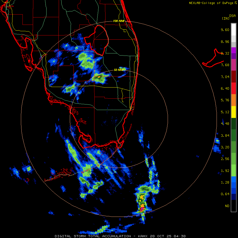The height and width of the screenshot is (238, 238).
Task: Click the 0.64 legend value
Action: (225, 194)
